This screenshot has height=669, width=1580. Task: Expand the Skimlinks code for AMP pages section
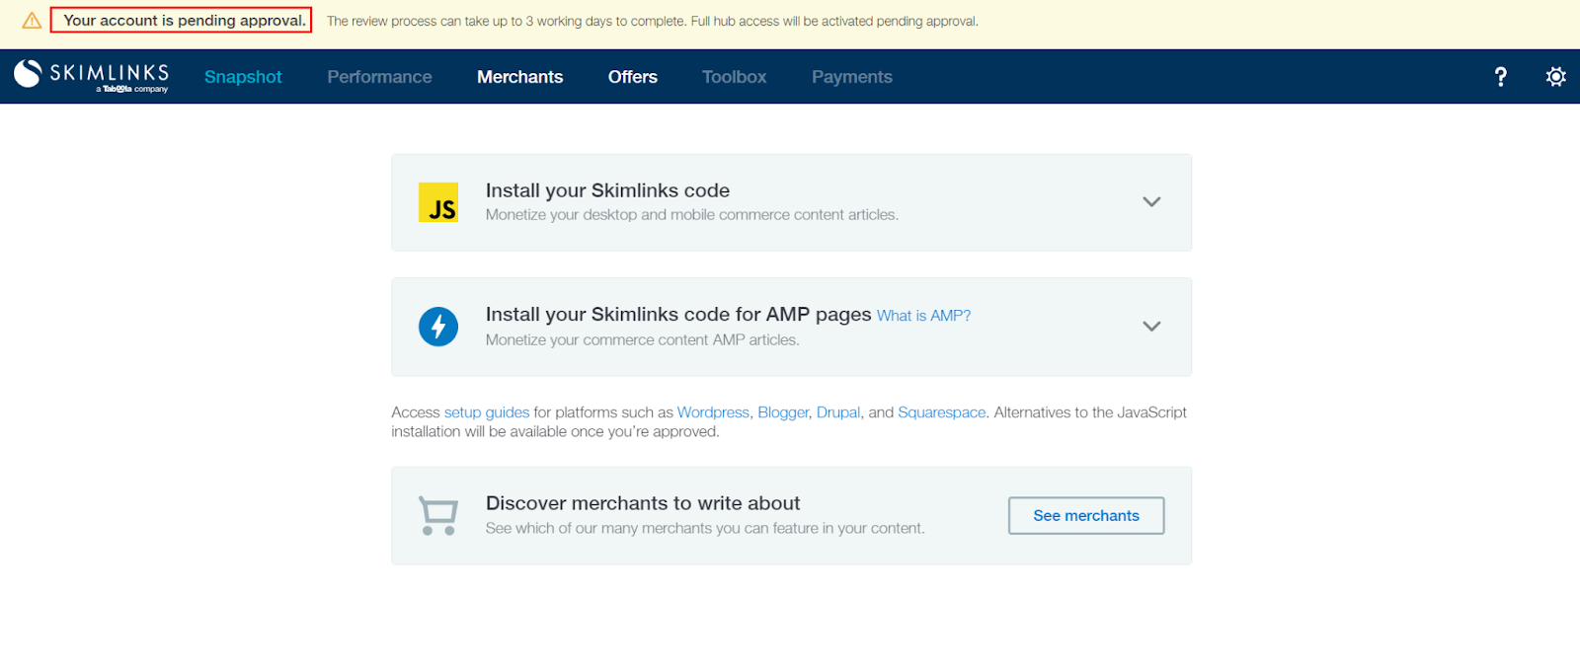click(1151, 326)
